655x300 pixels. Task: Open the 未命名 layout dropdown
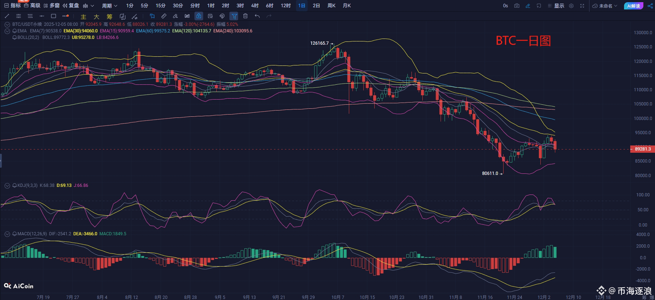point(605,6)
